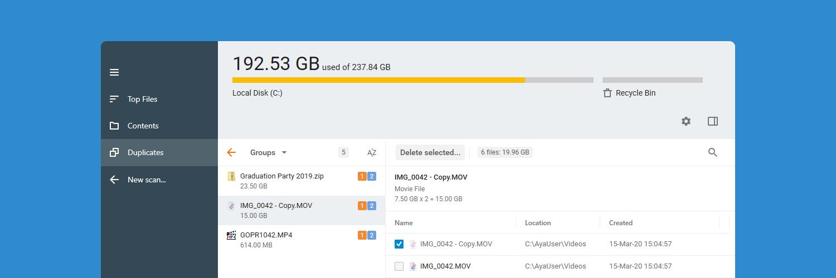Select the Duplicates sidebar item

159,152
